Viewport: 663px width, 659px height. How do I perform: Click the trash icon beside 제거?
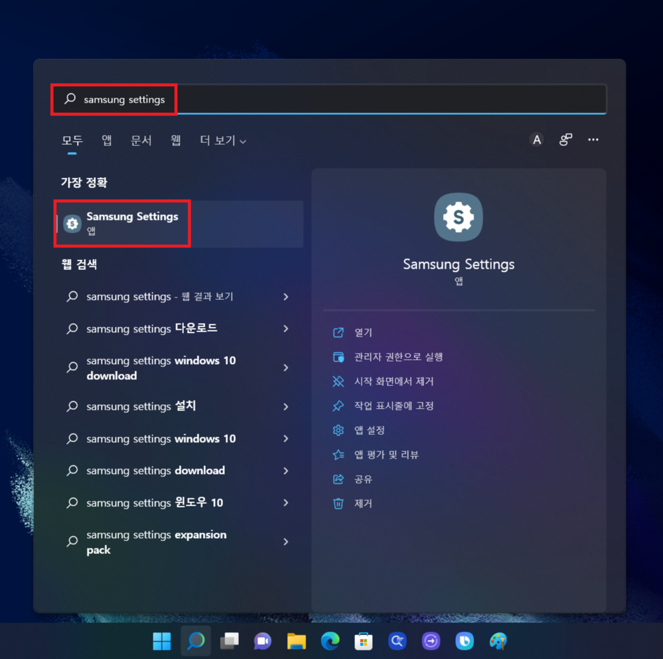coord(339,504)
